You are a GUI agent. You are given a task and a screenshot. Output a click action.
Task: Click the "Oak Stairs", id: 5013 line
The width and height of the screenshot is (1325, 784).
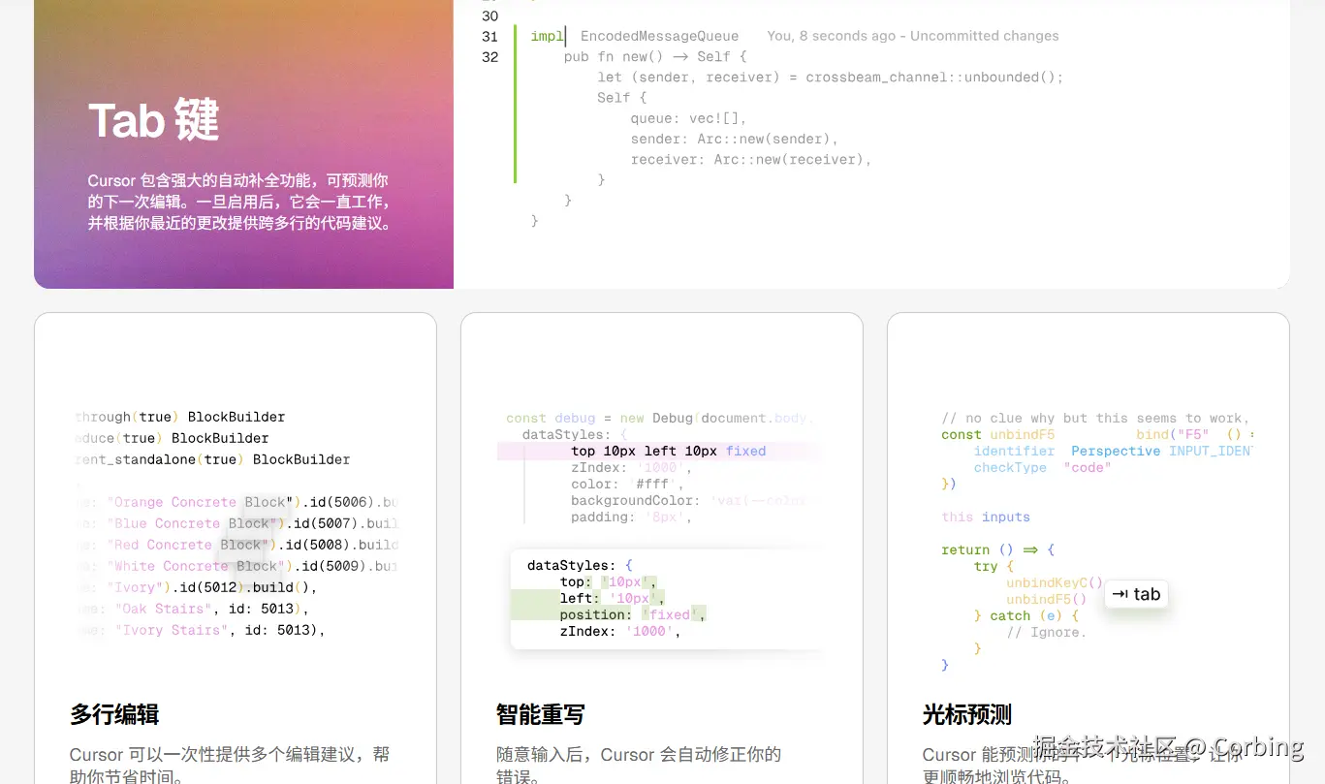tap(192, 609)
